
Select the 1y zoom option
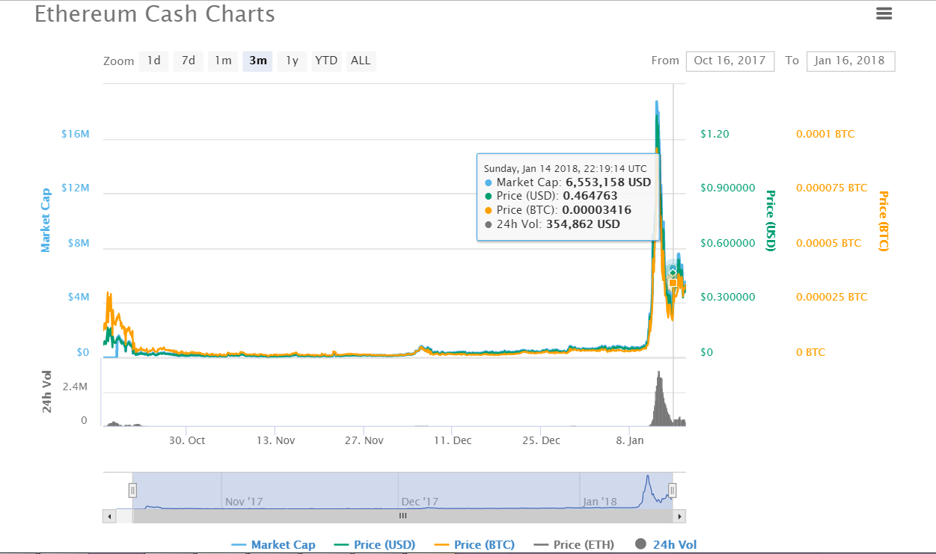click(x=292, y=61)
